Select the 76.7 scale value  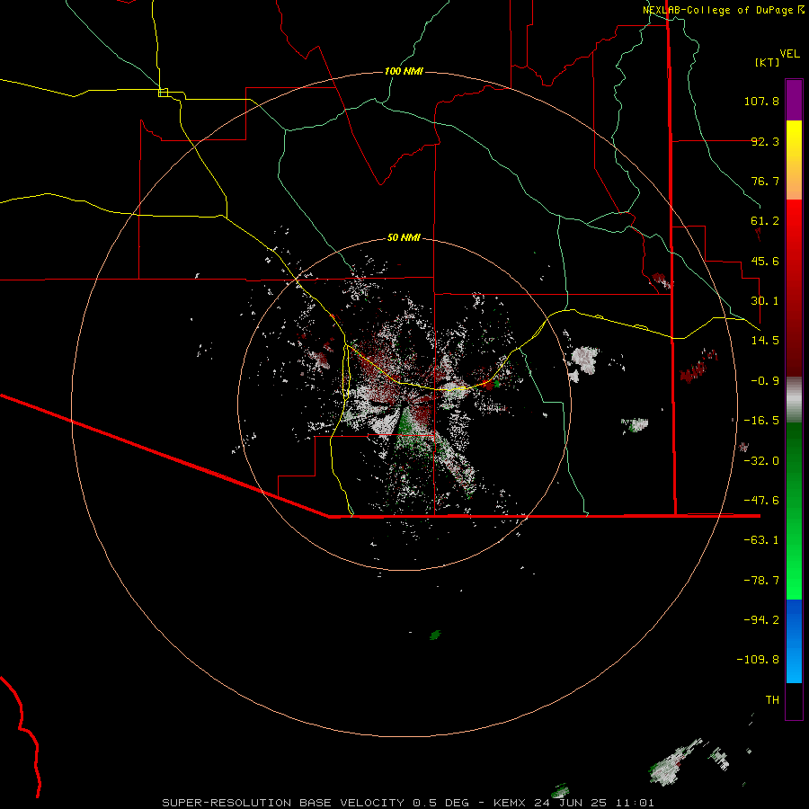(x=765, y=181)
